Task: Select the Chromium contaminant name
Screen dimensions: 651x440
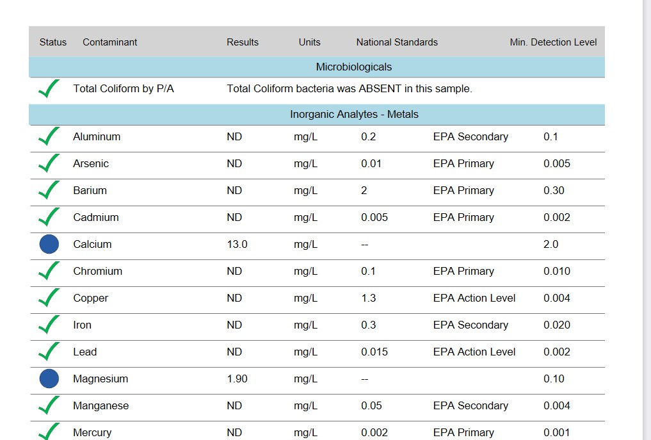Action: 97,272
